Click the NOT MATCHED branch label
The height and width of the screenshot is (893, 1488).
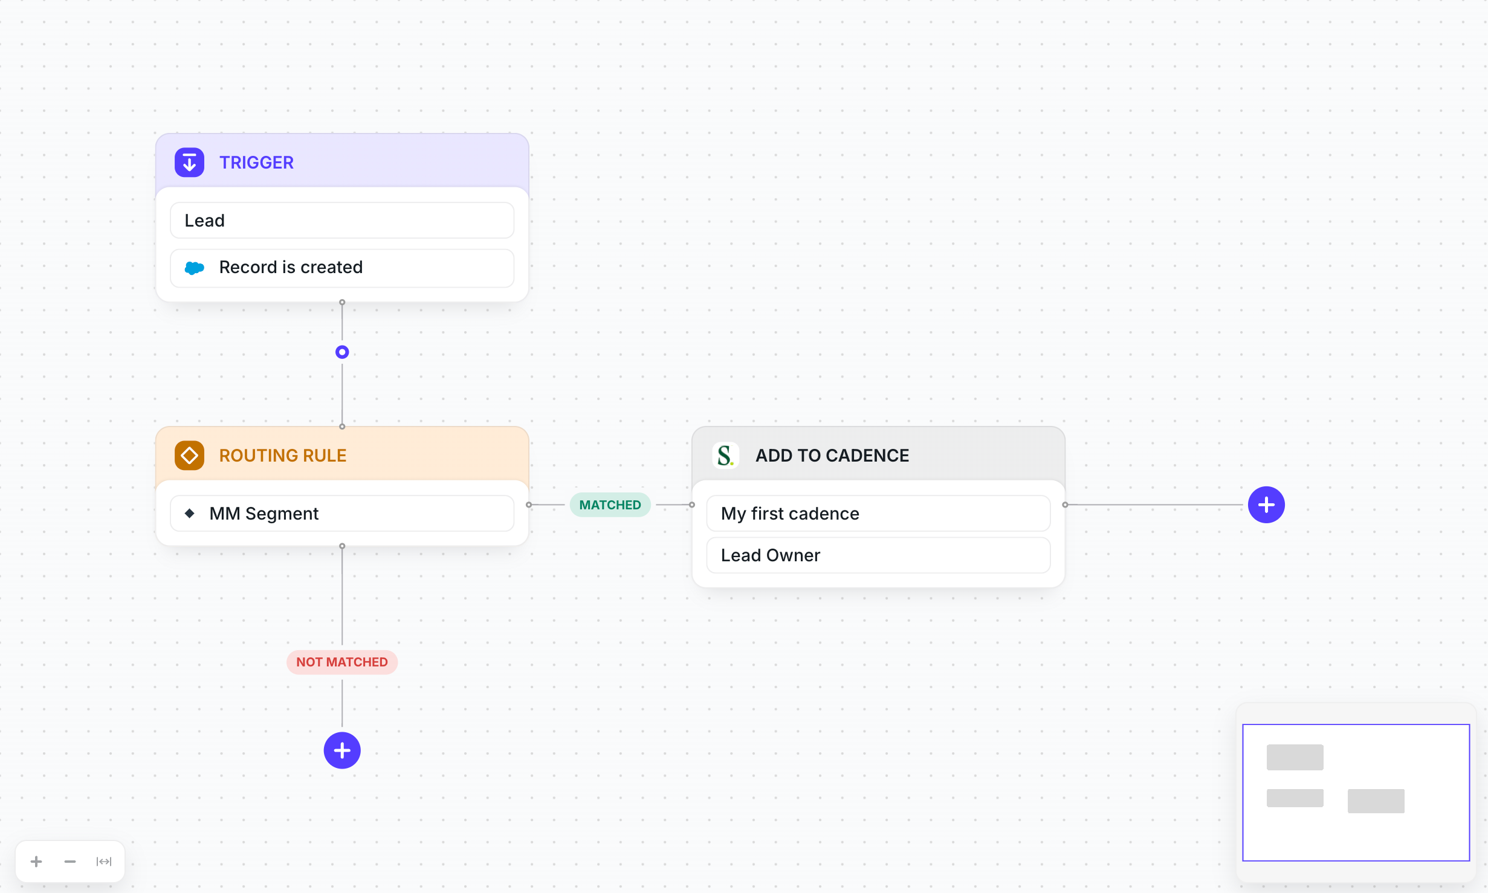[x=342, y=662]
